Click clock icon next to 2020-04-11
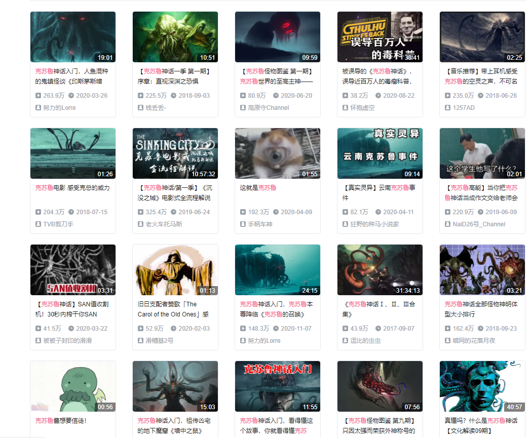The height and width of the screenshot is (438, 531). (378, 212)
